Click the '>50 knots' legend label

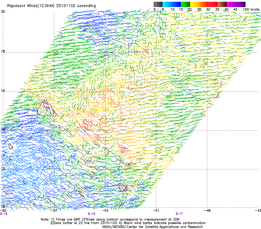tap(251, 10)
